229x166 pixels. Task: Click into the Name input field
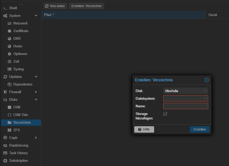pos(186,106)
